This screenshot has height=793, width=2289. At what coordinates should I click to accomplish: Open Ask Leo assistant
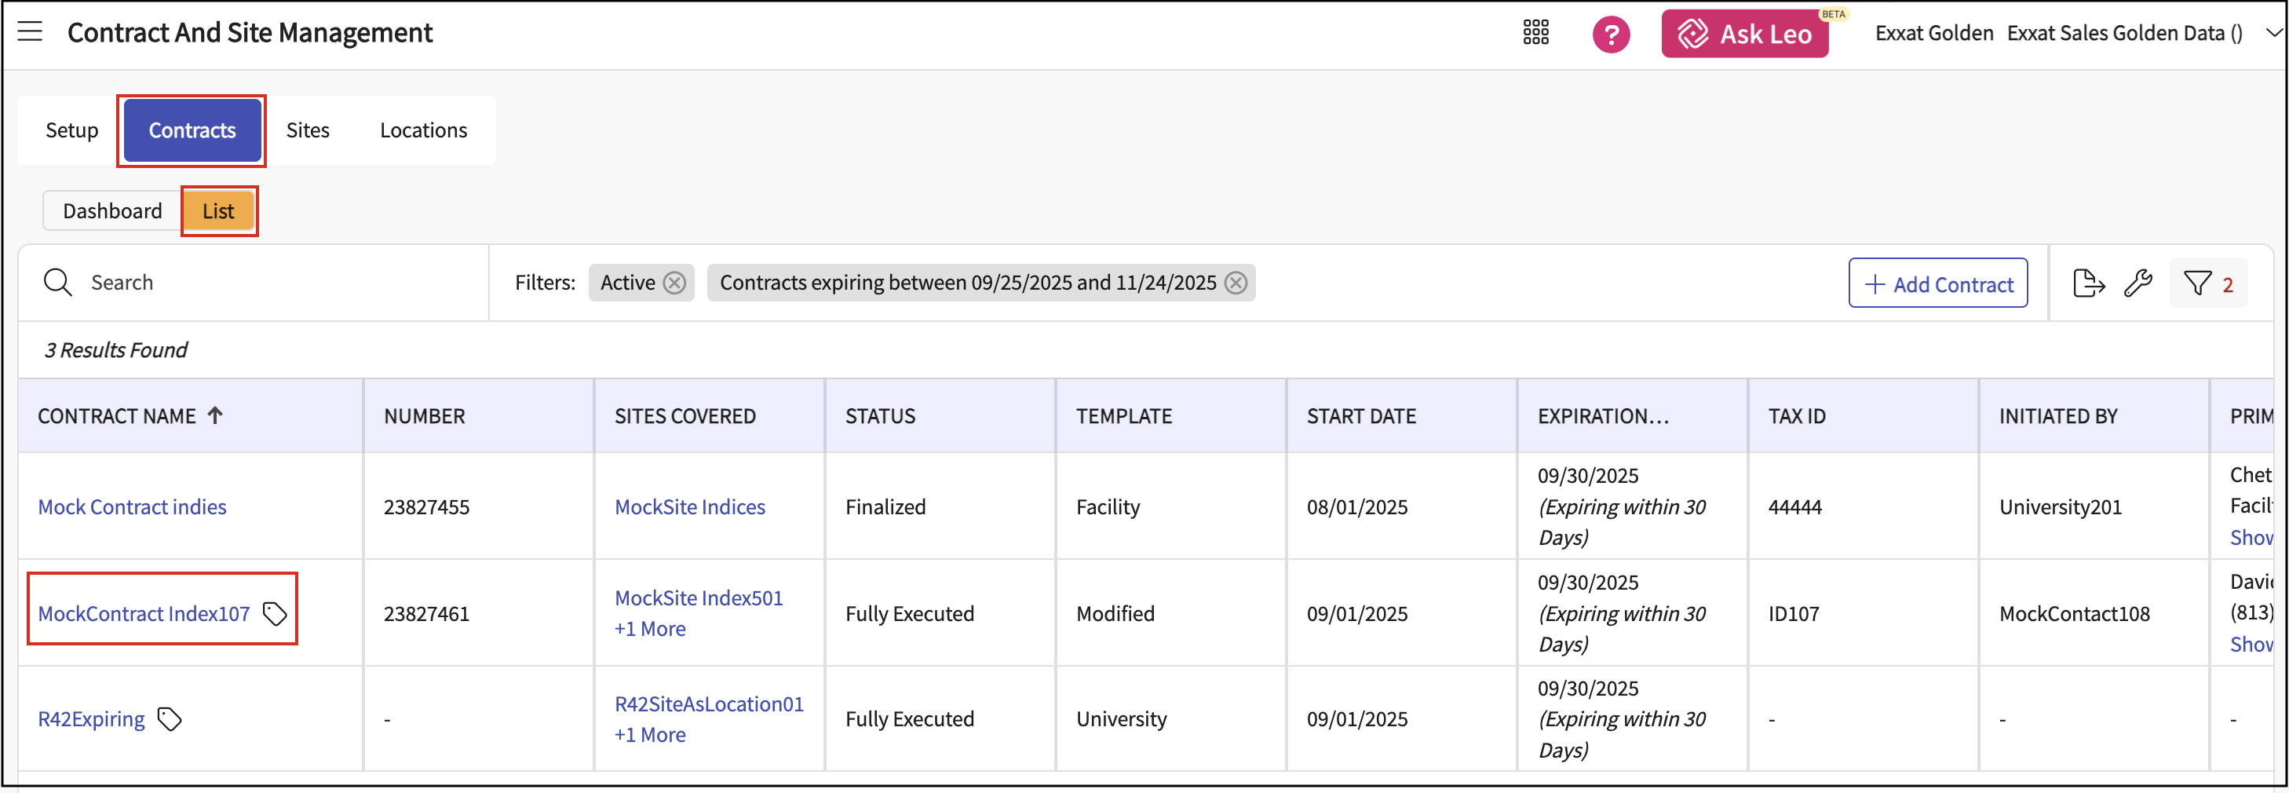click(1744, 34)
